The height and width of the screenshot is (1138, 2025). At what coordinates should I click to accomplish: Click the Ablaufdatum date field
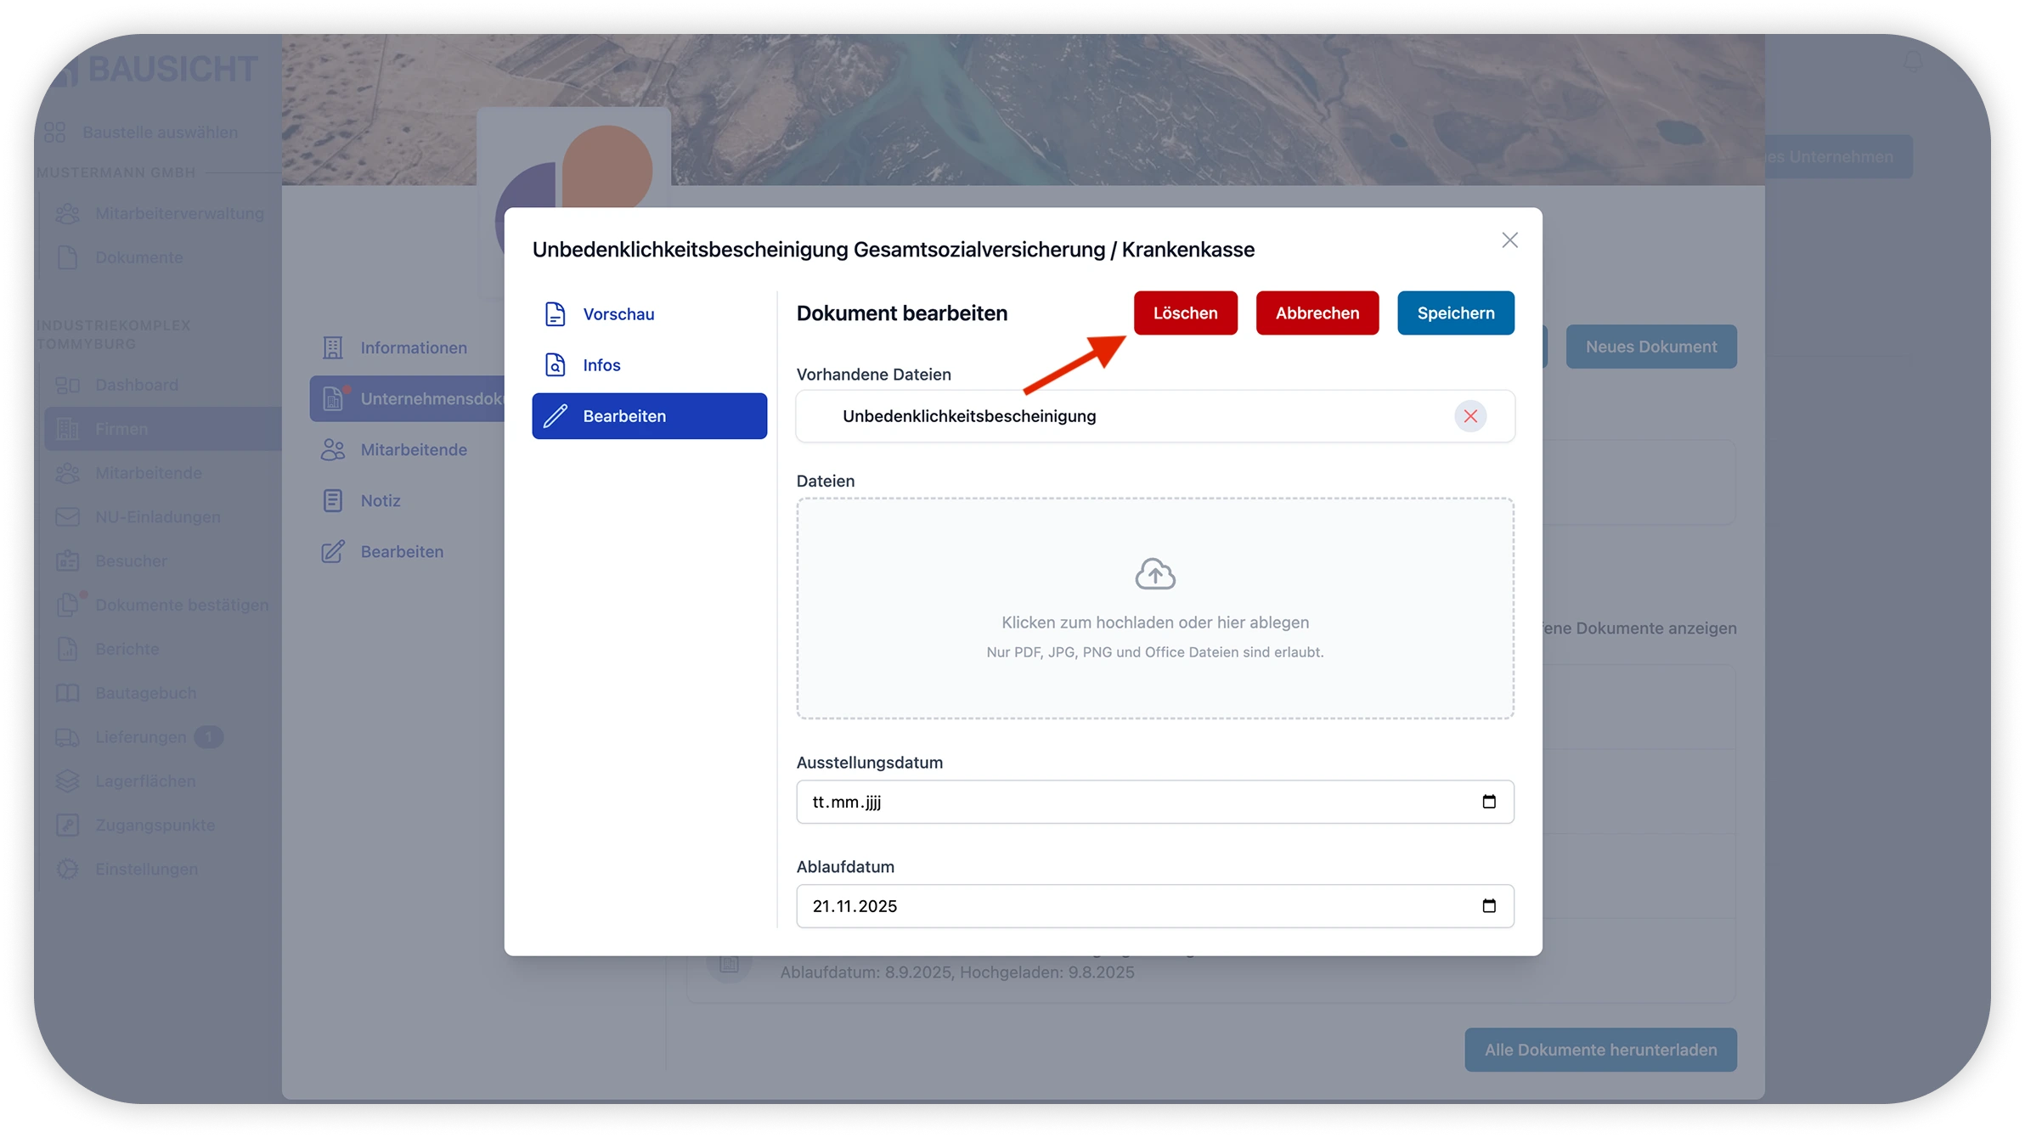point(1155,906)
